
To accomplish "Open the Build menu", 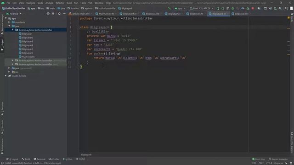I will (x=69, y=3).
